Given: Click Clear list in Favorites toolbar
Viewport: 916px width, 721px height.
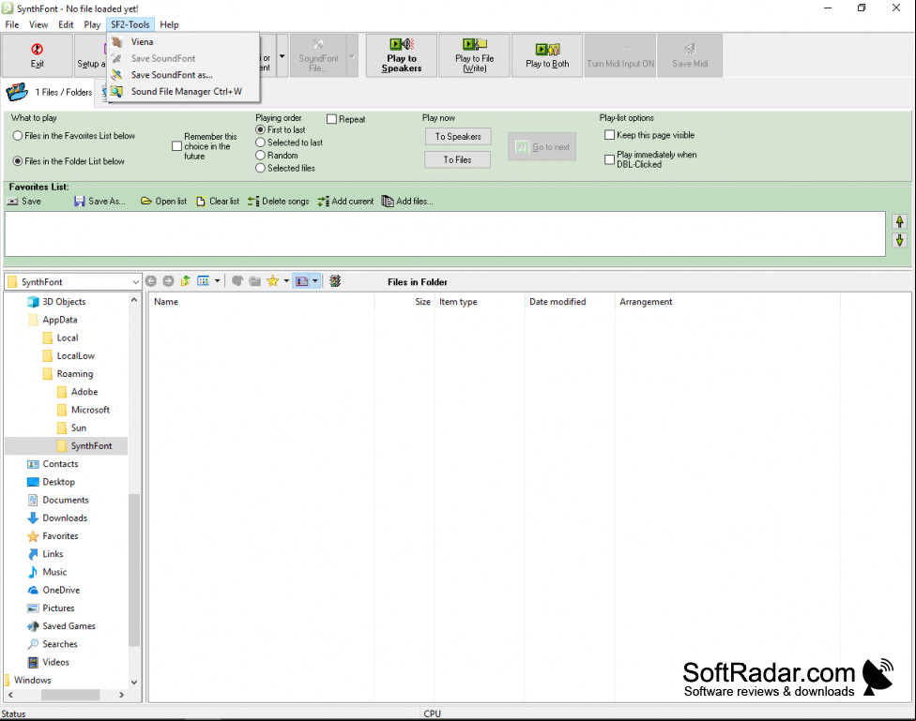Looking at the screenshot, I should [x=218, y=202].
